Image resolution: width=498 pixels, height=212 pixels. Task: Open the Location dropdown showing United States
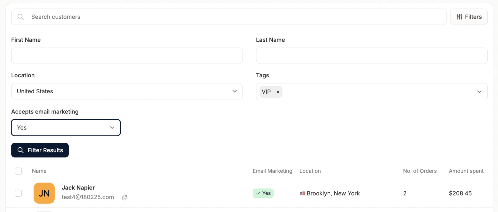tap(127, 91)
